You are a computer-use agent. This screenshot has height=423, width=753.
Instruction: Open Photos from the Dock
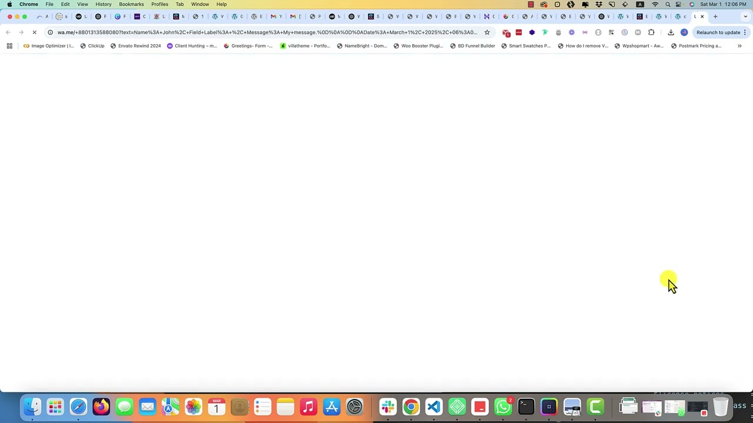click(194, 407)
